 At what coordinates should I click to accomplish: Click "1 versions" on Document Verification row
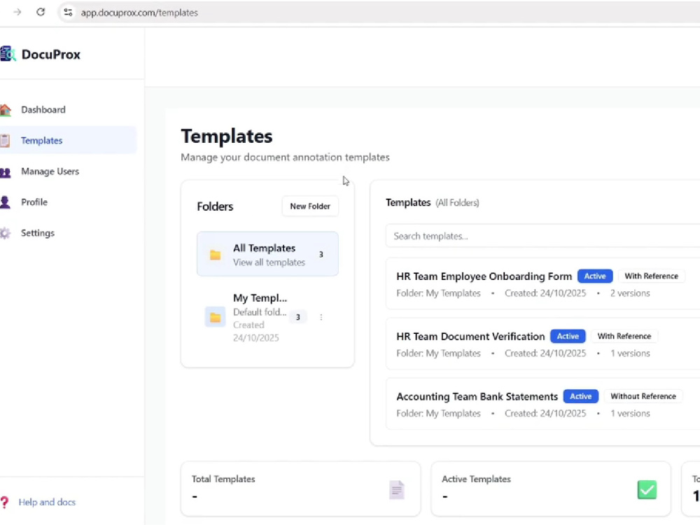tap(630, 353)
